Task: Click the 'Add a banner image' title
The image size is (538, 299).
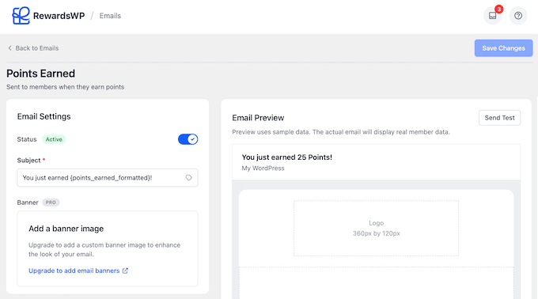Action: [66, 229]
